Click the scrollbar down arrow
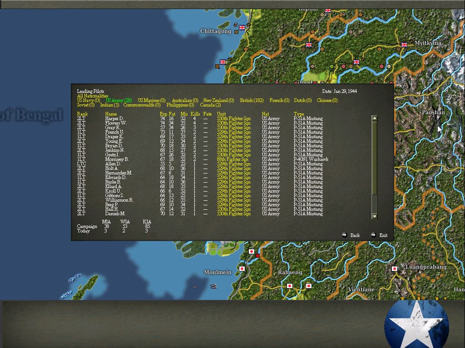The width and height of the screenshot is (465, 348). [375, 216]
